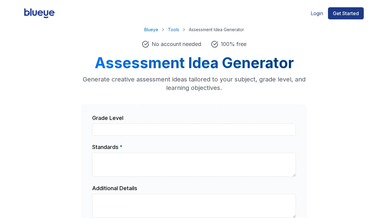Click the Grade Level field label
This screenshot has height=218, width=388.
pos(108,118)
